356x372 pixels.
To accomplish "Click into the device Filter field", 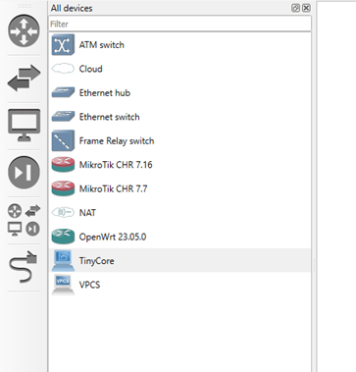I will pos(179,24).
